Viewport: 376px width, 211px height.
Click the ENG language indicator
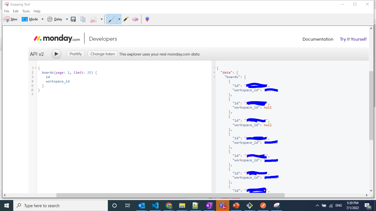click(339, 206)
